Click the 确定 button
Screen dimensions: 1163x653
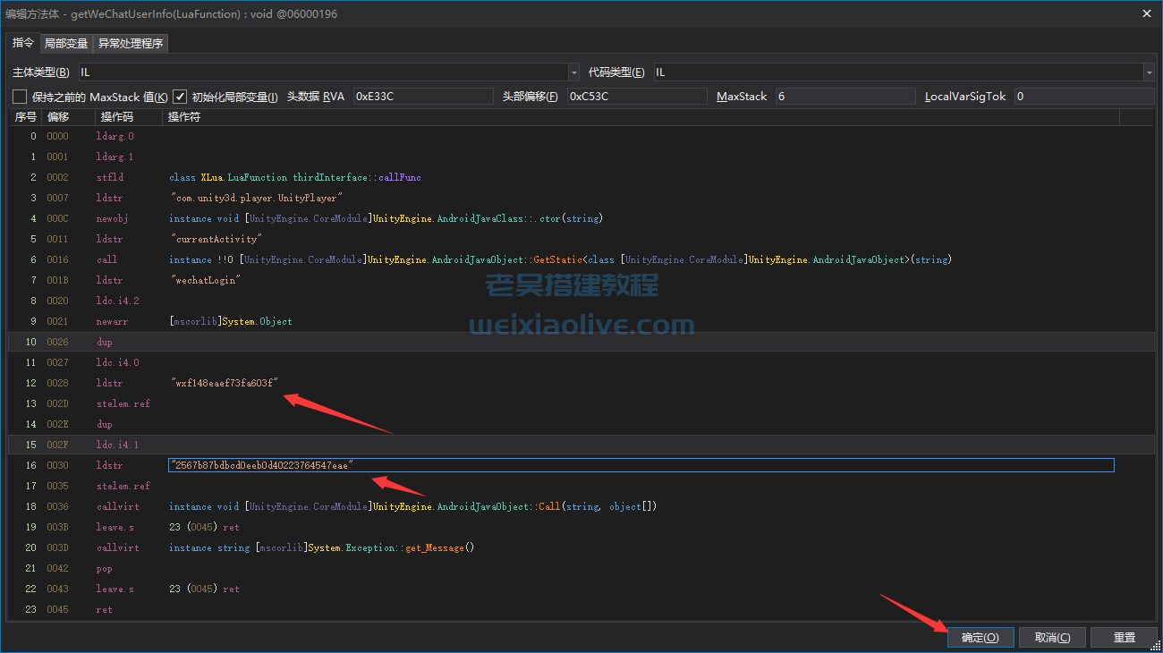(x=980, y=637)
